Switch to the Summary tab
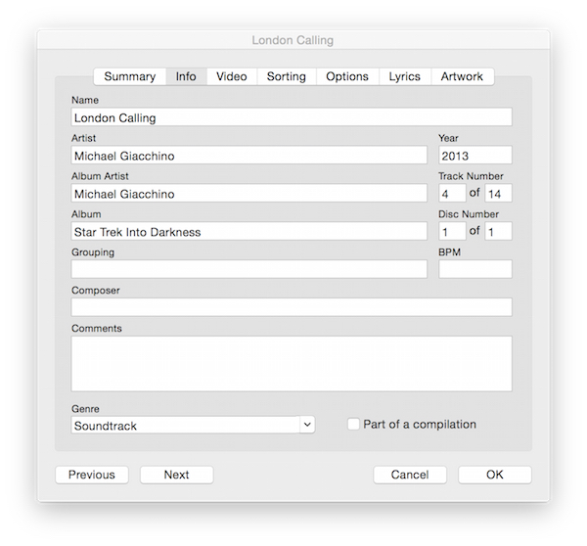This screenshot has width=587, height=546. point(130,76)
